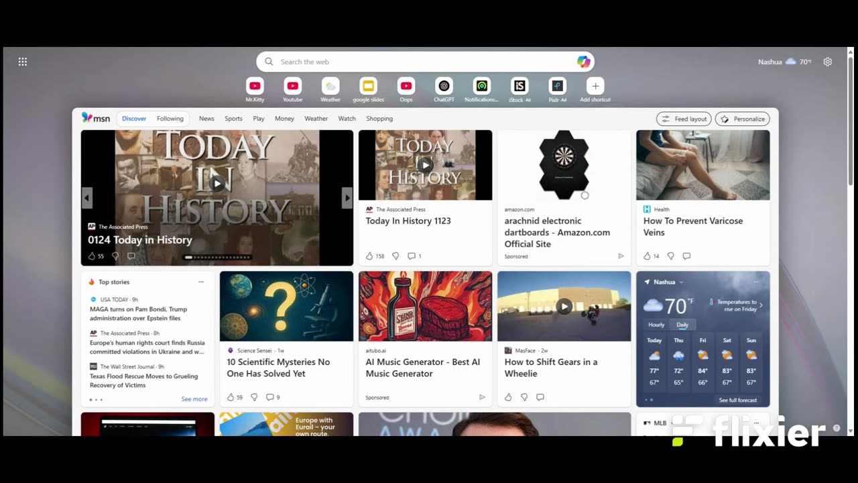Open the ChatGPT shortcut icon
858x483 pixels.
444,86
